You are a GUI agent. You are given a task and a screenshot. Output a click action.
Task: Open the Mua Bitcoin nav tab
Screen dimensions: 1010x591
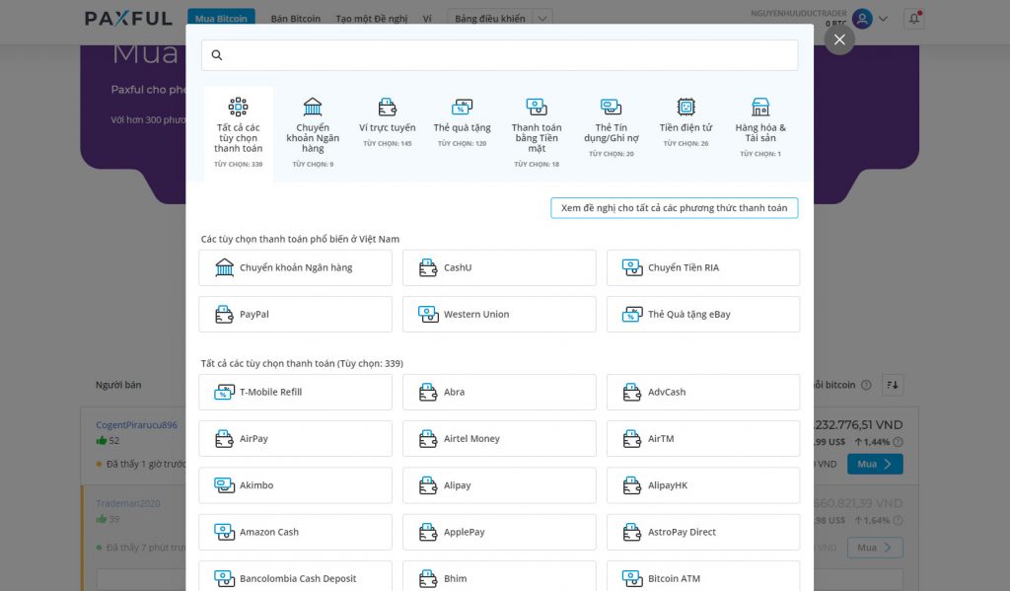(x=221, y=18)
